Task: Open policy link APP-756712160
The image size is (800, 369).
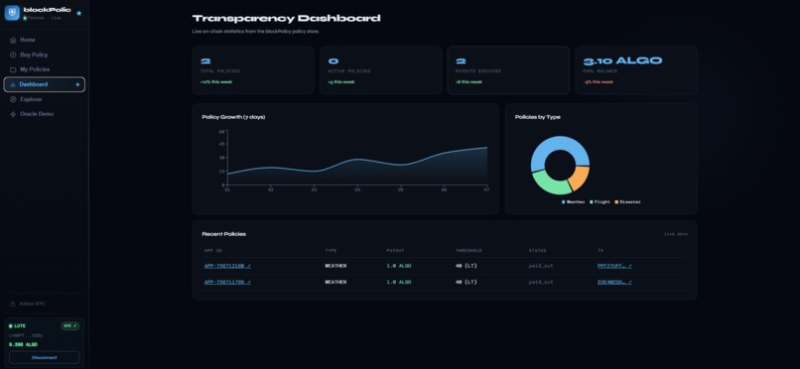Action: [x=227, y=266]
